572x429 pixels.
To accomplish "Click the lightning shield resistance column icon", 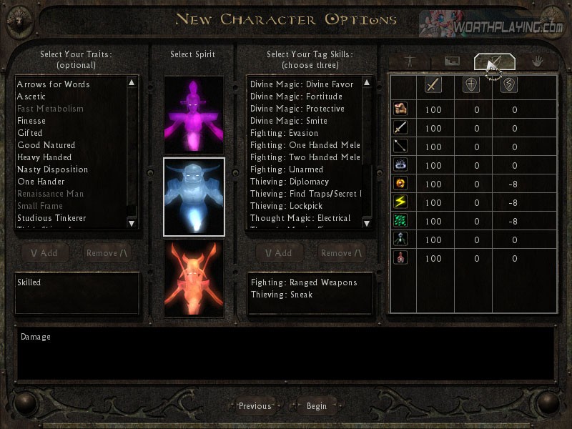I will pos(509,85).
